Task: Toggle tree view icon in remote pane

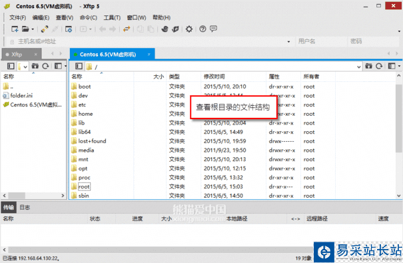Action: point(79,67)
